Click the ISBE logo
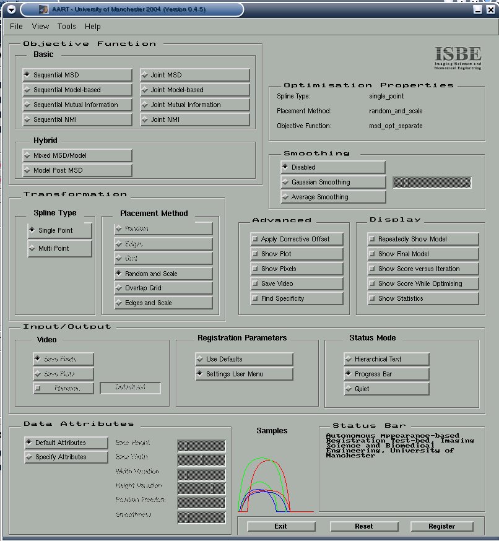The image size is (499, 541). (458, 58)
